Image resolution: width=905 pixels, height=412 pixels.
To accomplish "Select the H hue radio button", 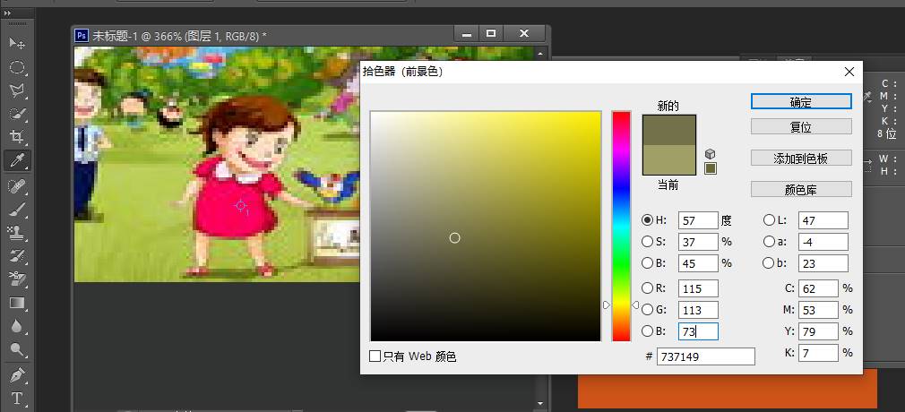I will [648, 219].
